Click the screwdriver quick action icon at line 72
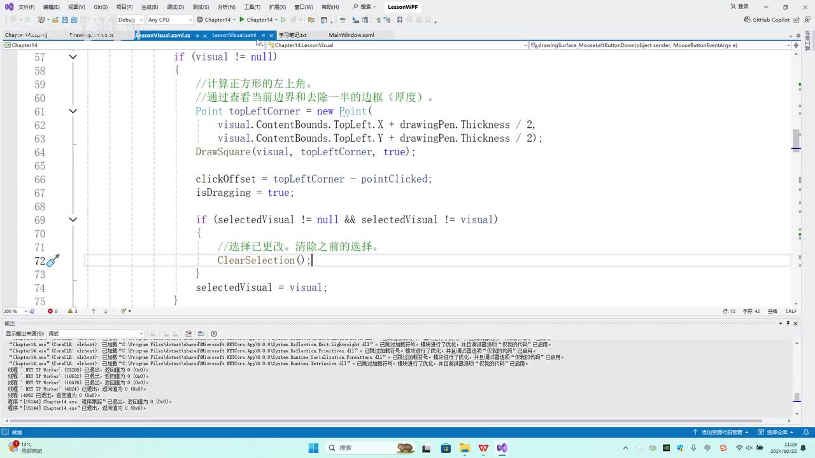Viewport: 815px width, 458px height. pyautogui.click(x=53, y=260)
